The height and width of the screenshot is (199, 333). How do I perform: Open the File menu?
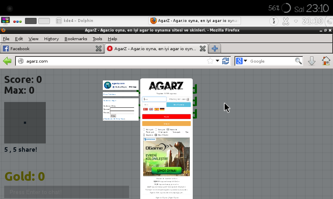(6, 39)
